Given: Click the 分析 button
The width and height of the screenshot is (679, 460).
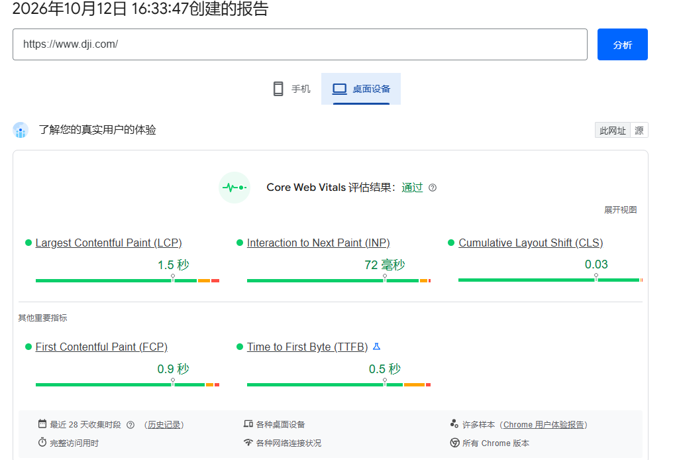Looking at the screenshot, I should click(x=622, y=44).
